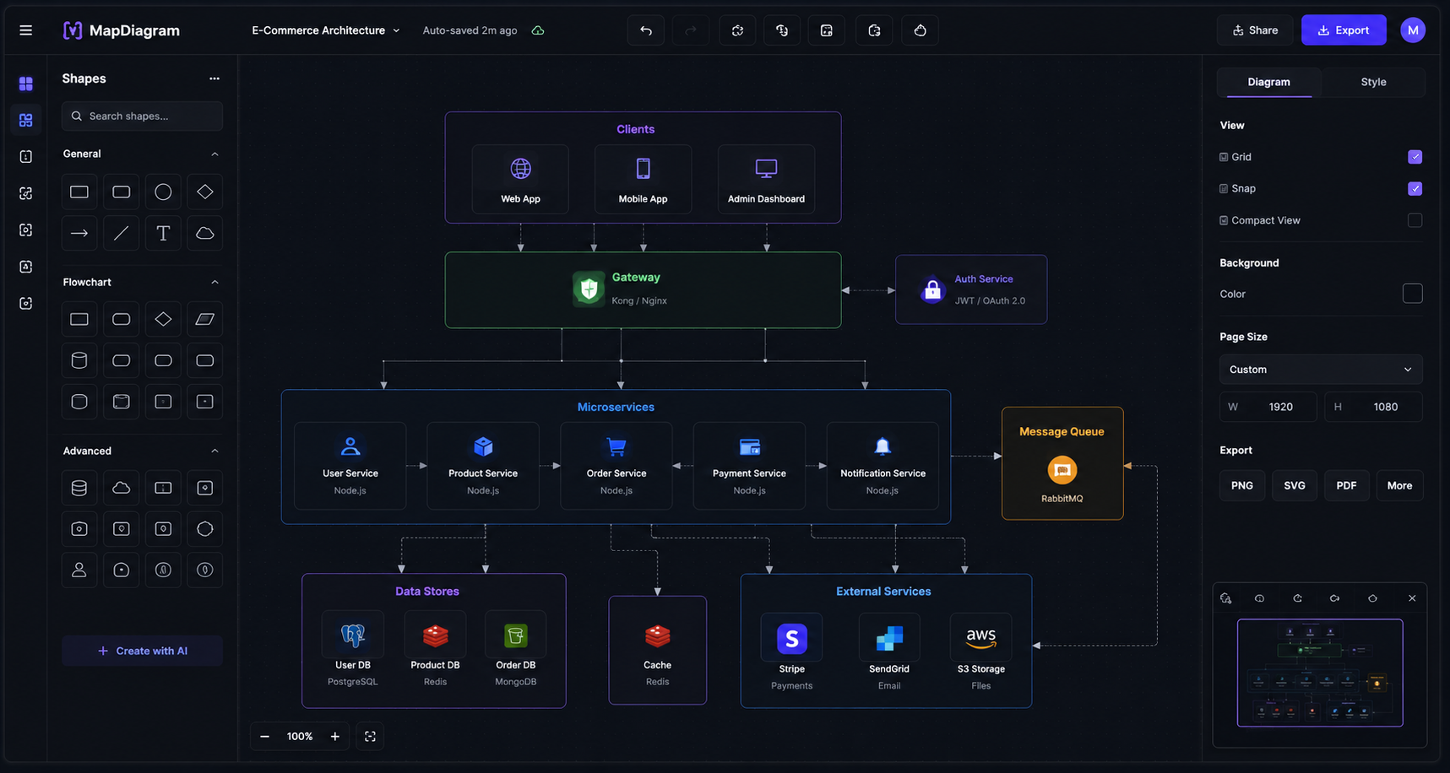
Task: Select the text tool in General
Action: pyautogui.click(x=163, y=234)
